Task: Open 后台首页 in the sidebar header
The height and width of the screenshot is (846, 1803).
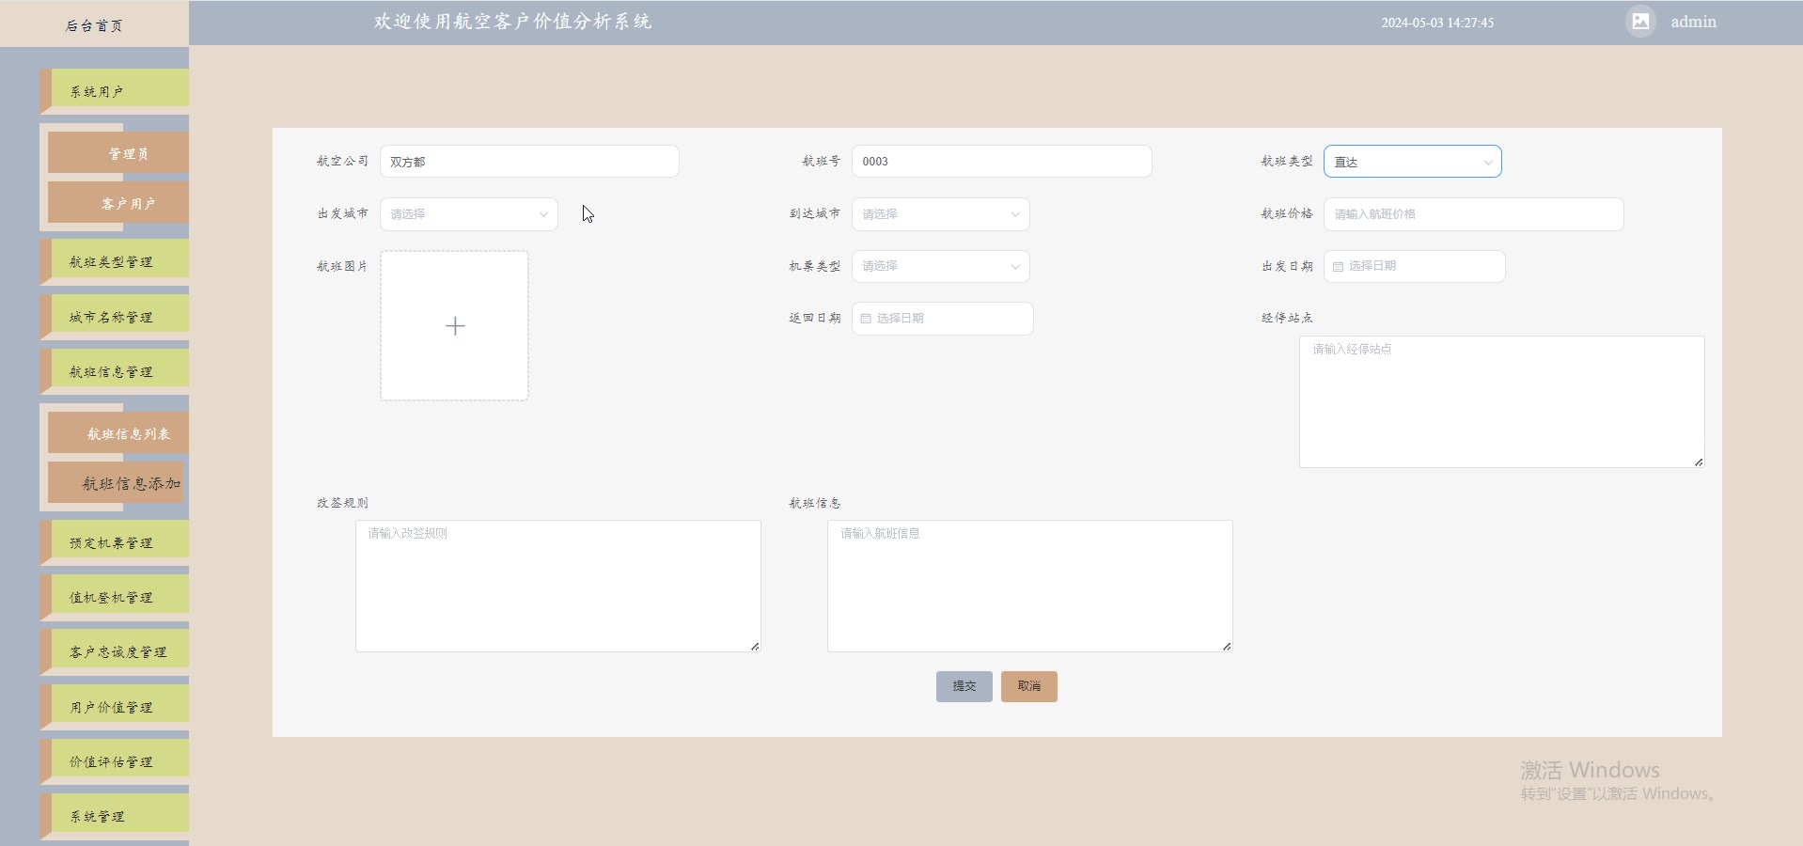Action: (x=94, y=25)
